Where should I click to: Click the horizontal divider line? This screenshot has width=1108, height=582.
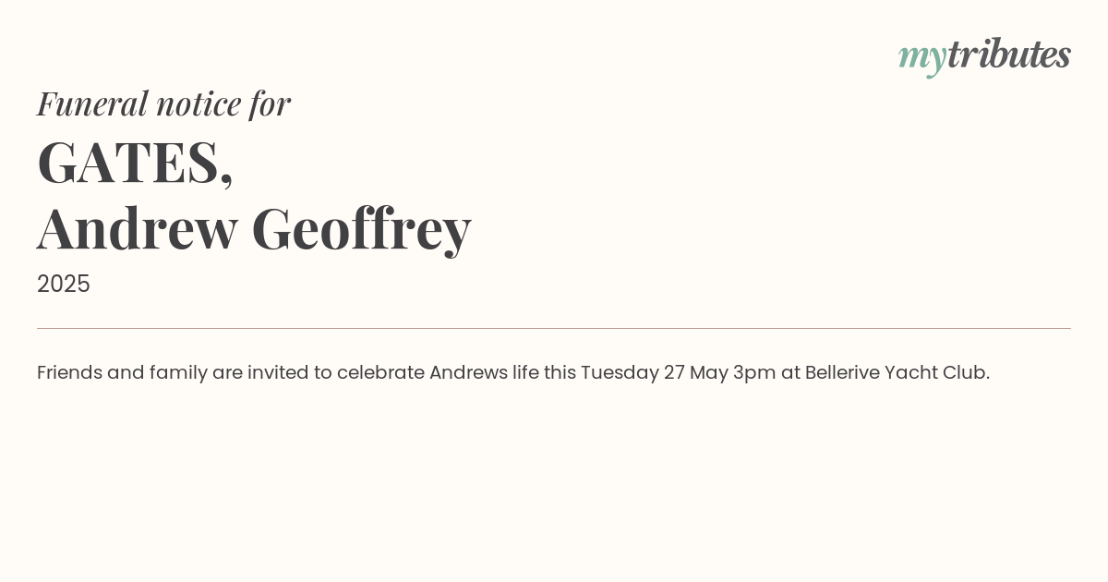tap(554, 328)
